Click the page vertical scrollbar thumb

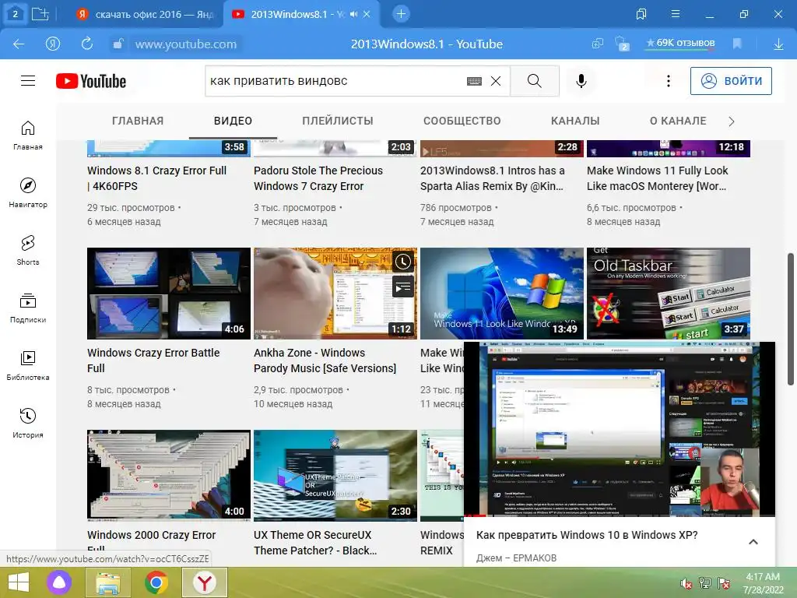(791, 318)
